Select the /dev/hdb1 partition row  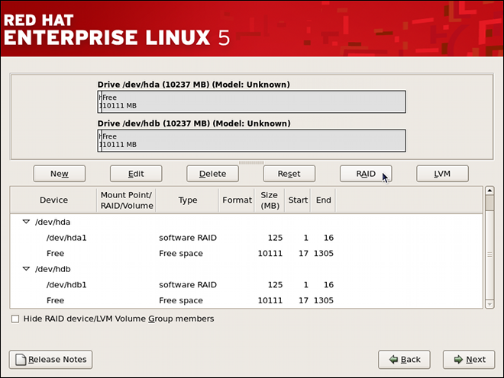[246, 284]
